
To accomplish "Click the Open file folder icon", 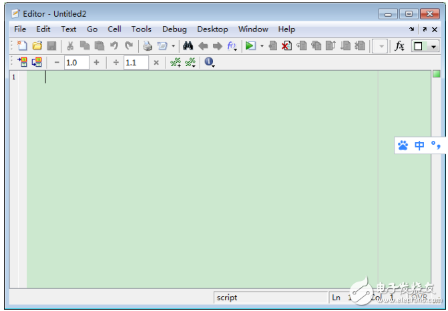I will [x=37, y=46].
